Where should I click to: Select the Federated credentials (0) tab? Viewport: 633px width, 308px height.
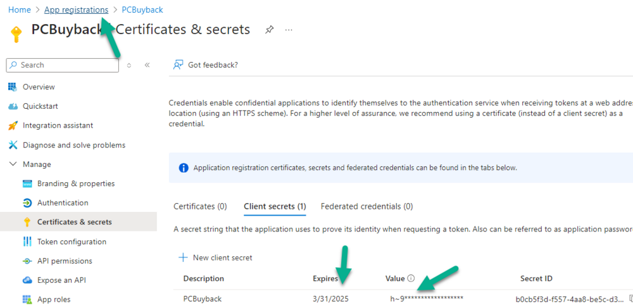367,206
